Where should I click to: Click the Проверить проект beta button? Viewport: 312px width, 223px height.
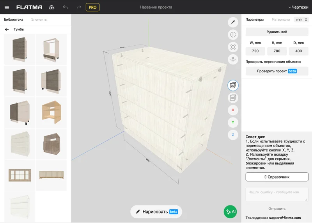click(277, 71)
